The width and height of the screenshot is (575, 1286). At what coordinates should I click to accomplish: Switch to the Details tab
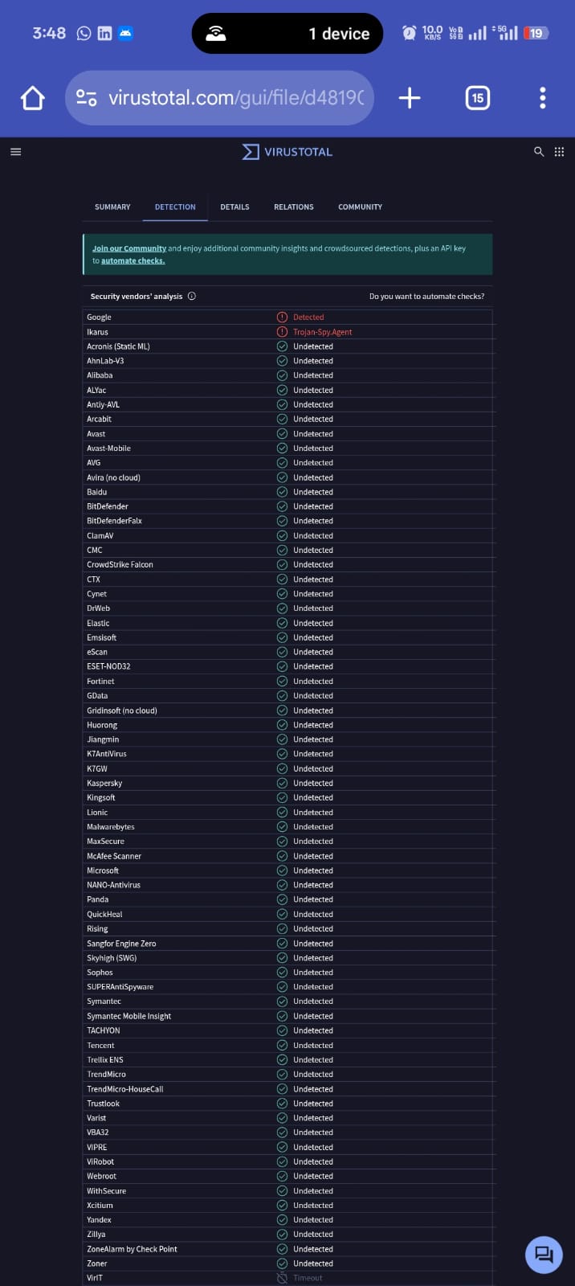pos(234,207)
